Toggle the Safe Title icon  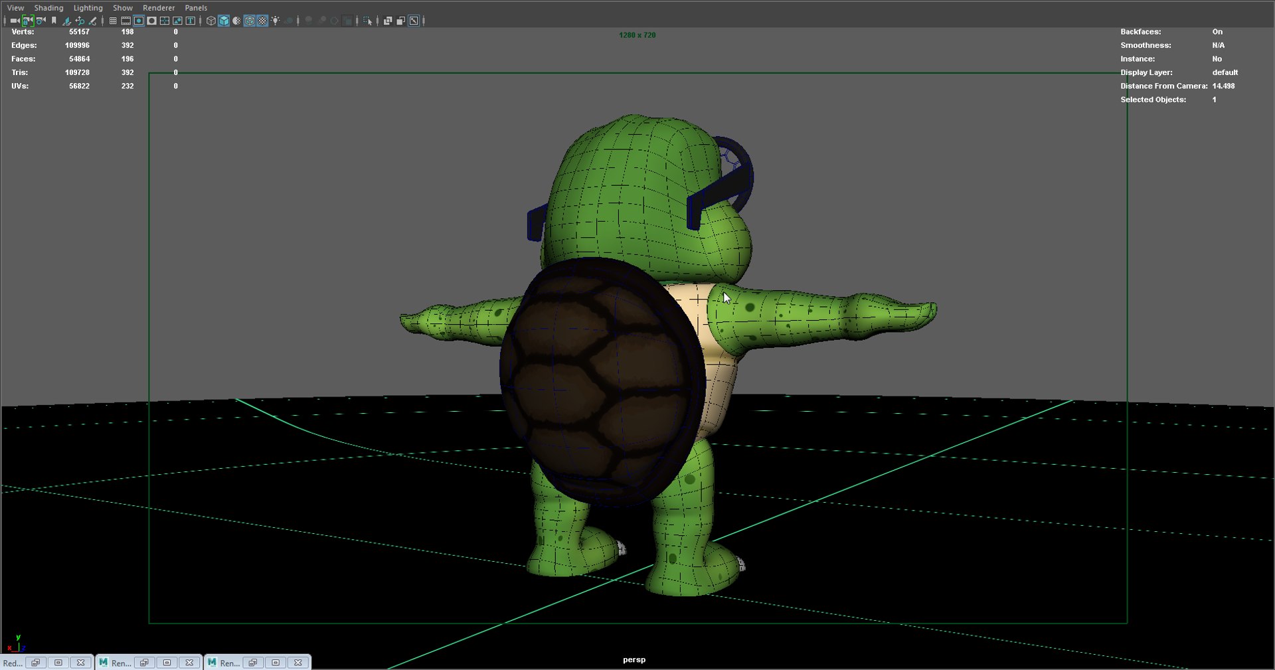point(191,21)
